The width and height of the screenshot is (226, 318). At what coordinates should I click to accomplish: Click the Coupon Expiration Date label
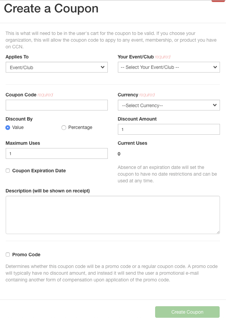(39, 171)
